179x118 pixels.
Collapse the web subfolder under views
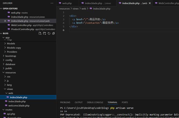click(6, 93)
